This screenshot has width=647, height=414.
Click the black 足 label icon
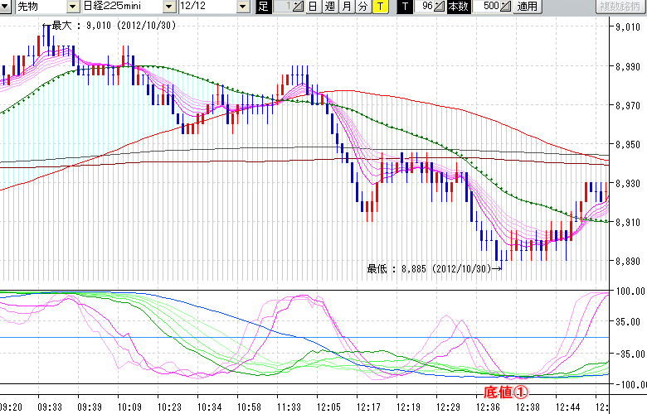point(264,7)
